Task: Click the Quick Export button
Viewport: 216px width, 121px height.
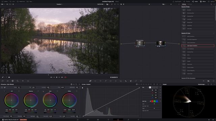Action: (x=177, y=1)
